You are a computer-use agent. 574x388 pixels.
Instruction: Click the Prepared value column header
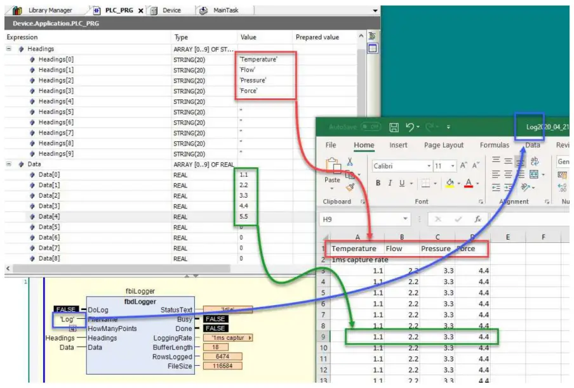click(x=317, y=37)
